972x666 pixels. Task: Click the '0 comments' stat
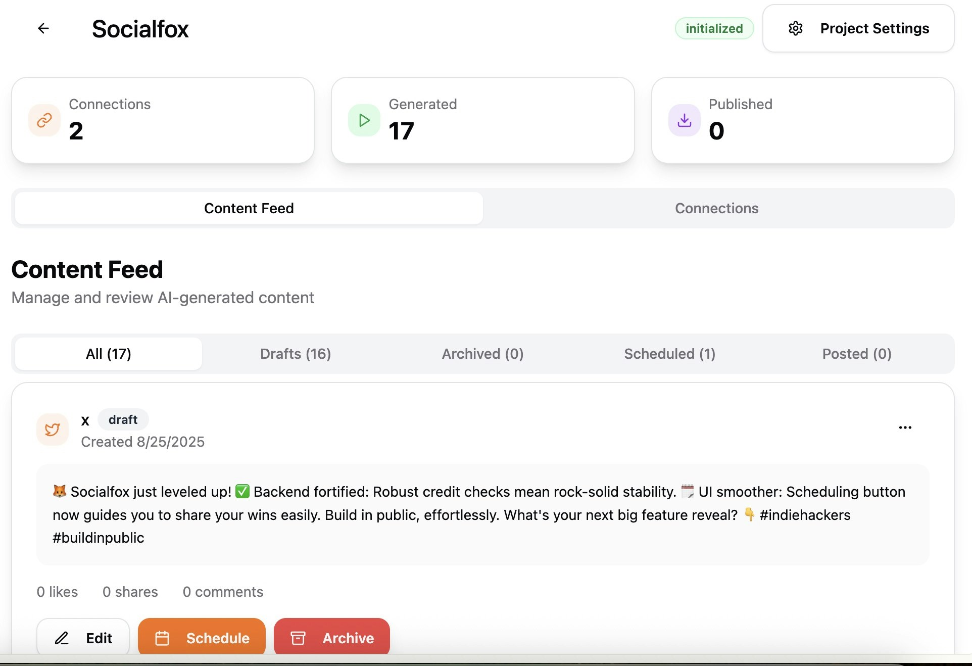[x=223, y=592]
